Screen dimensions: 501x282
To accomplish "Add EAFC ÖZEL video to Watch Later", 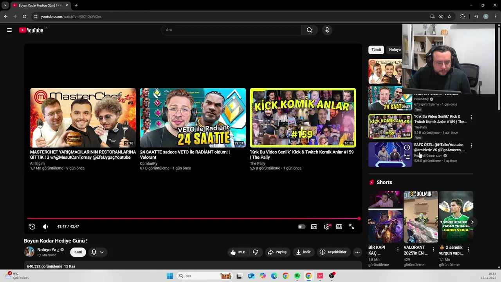I will coord(407,148).
